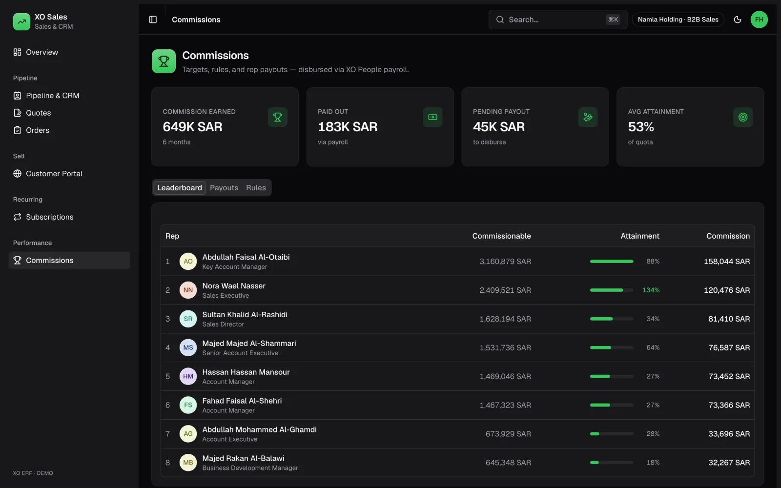
Task: Click the HM avatar for Hassan Mansour
Action: point(188,376)
